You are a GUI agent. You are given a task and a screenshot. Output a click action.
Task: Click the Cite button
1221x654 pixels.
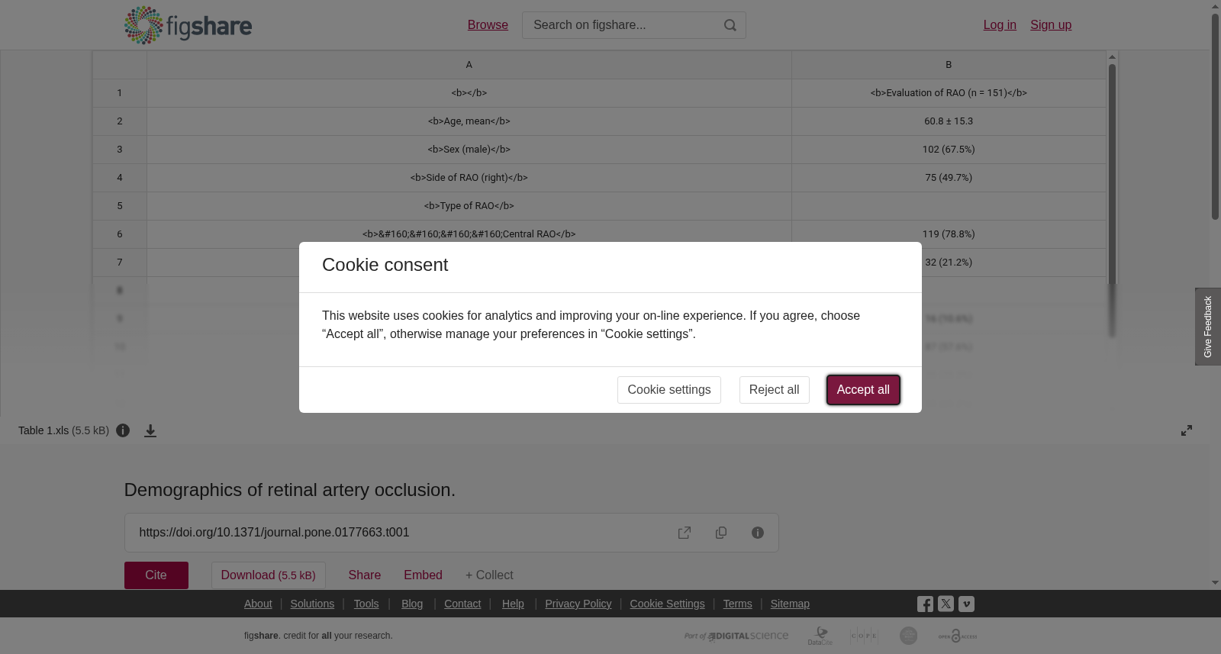click(x=156, y=575)
